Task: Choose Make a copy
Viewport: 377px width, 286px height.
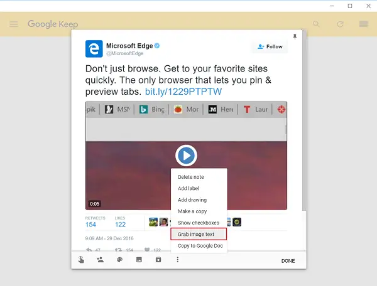Action: (199, 211)
